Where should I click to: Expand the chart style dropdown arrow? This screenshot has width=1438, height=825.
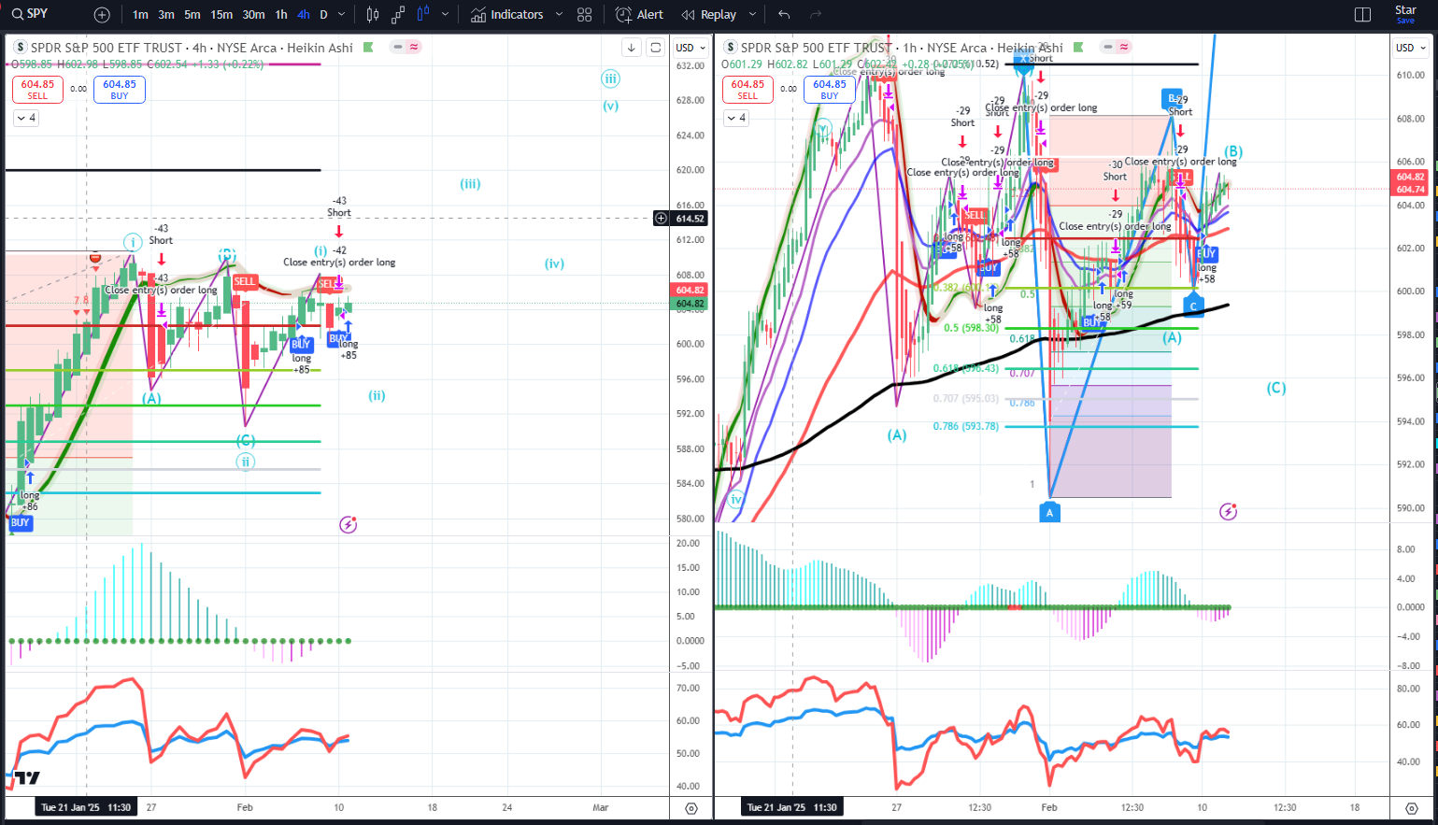tap(445, 15)
